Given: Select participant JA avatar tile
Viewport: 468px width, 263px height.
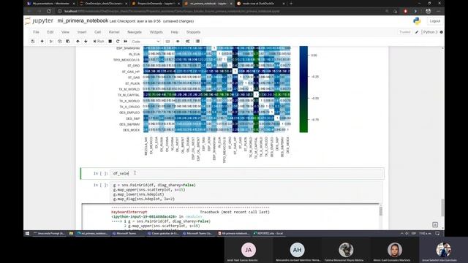Looking at the screenshot, I should pyautogui.click(x=249, y=250).
